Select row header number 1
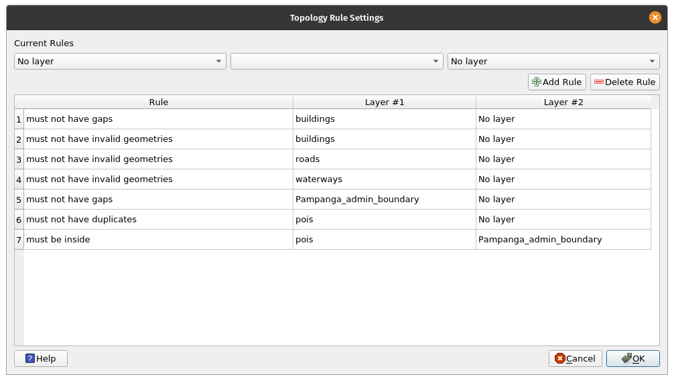 (x=19, y=119)
